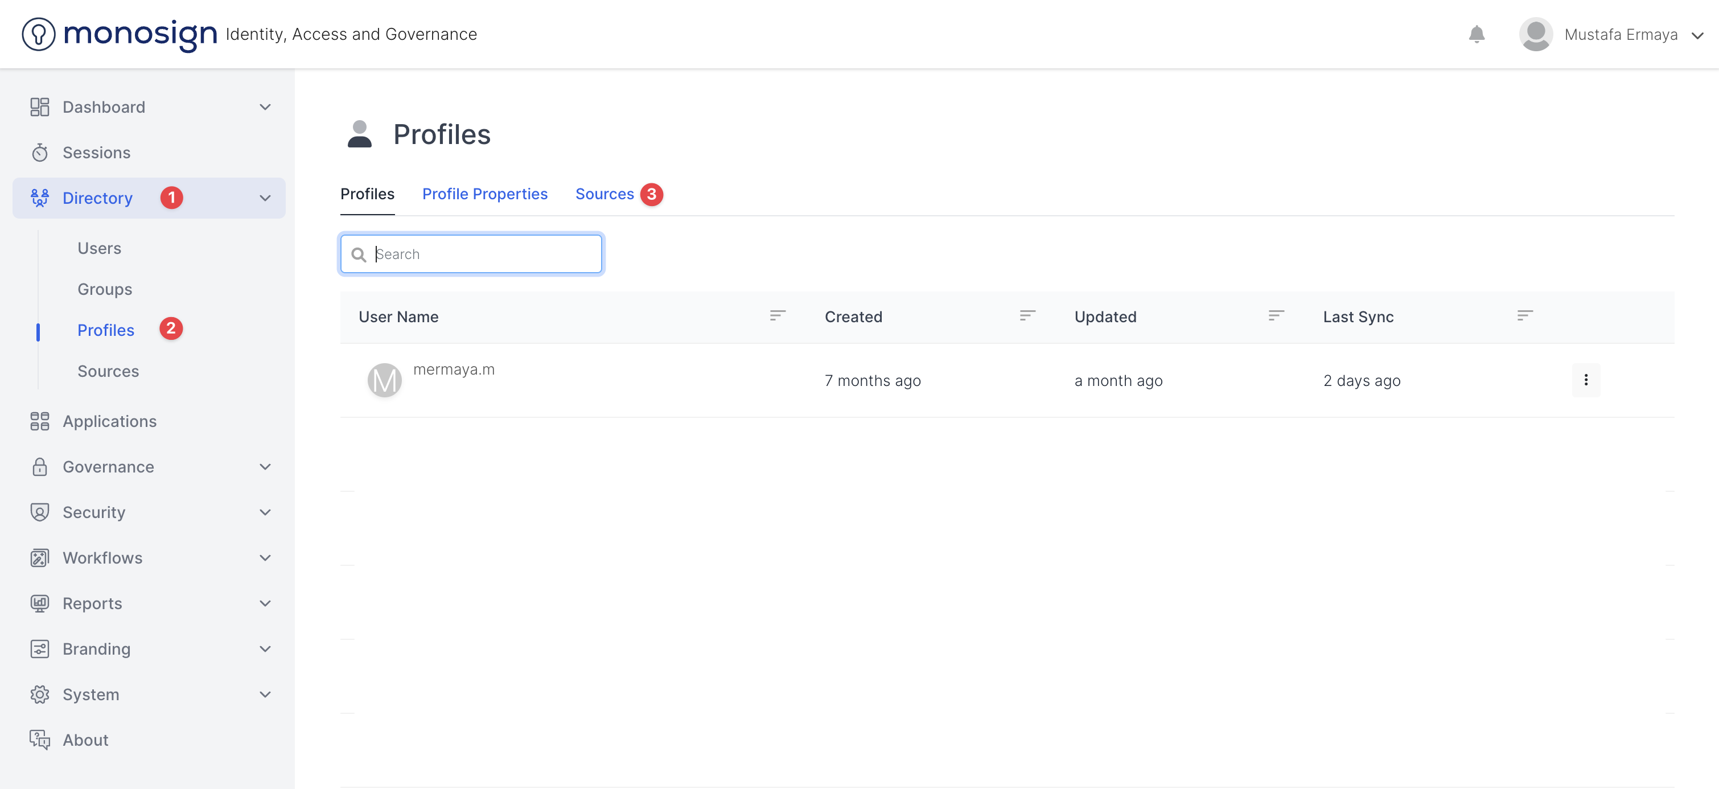This screenshot has width=1719, height=789.
Task: Go to Users in the sidebar
Action: click(99, 248)
